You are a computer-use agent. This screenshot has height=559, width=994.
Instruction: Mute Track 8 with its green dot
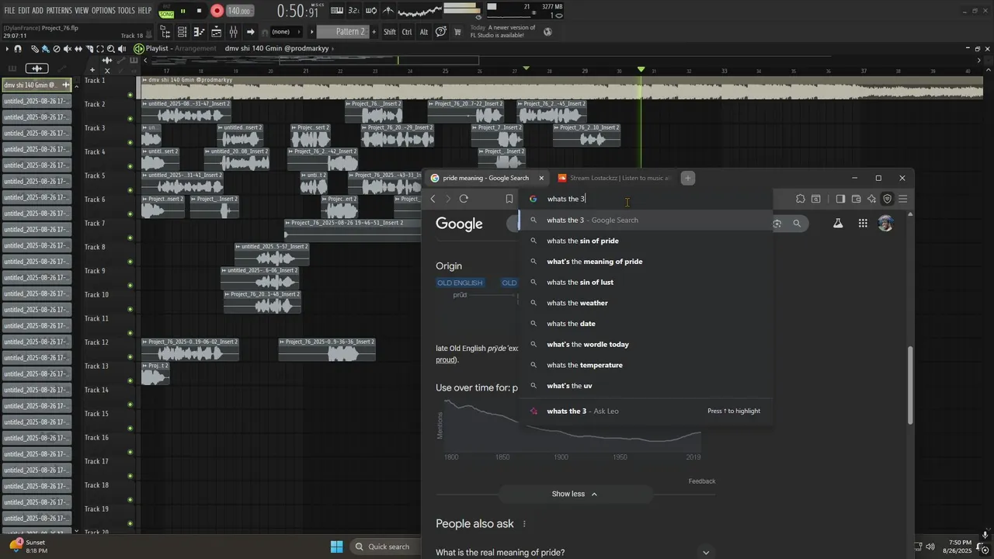coord(130,262)
